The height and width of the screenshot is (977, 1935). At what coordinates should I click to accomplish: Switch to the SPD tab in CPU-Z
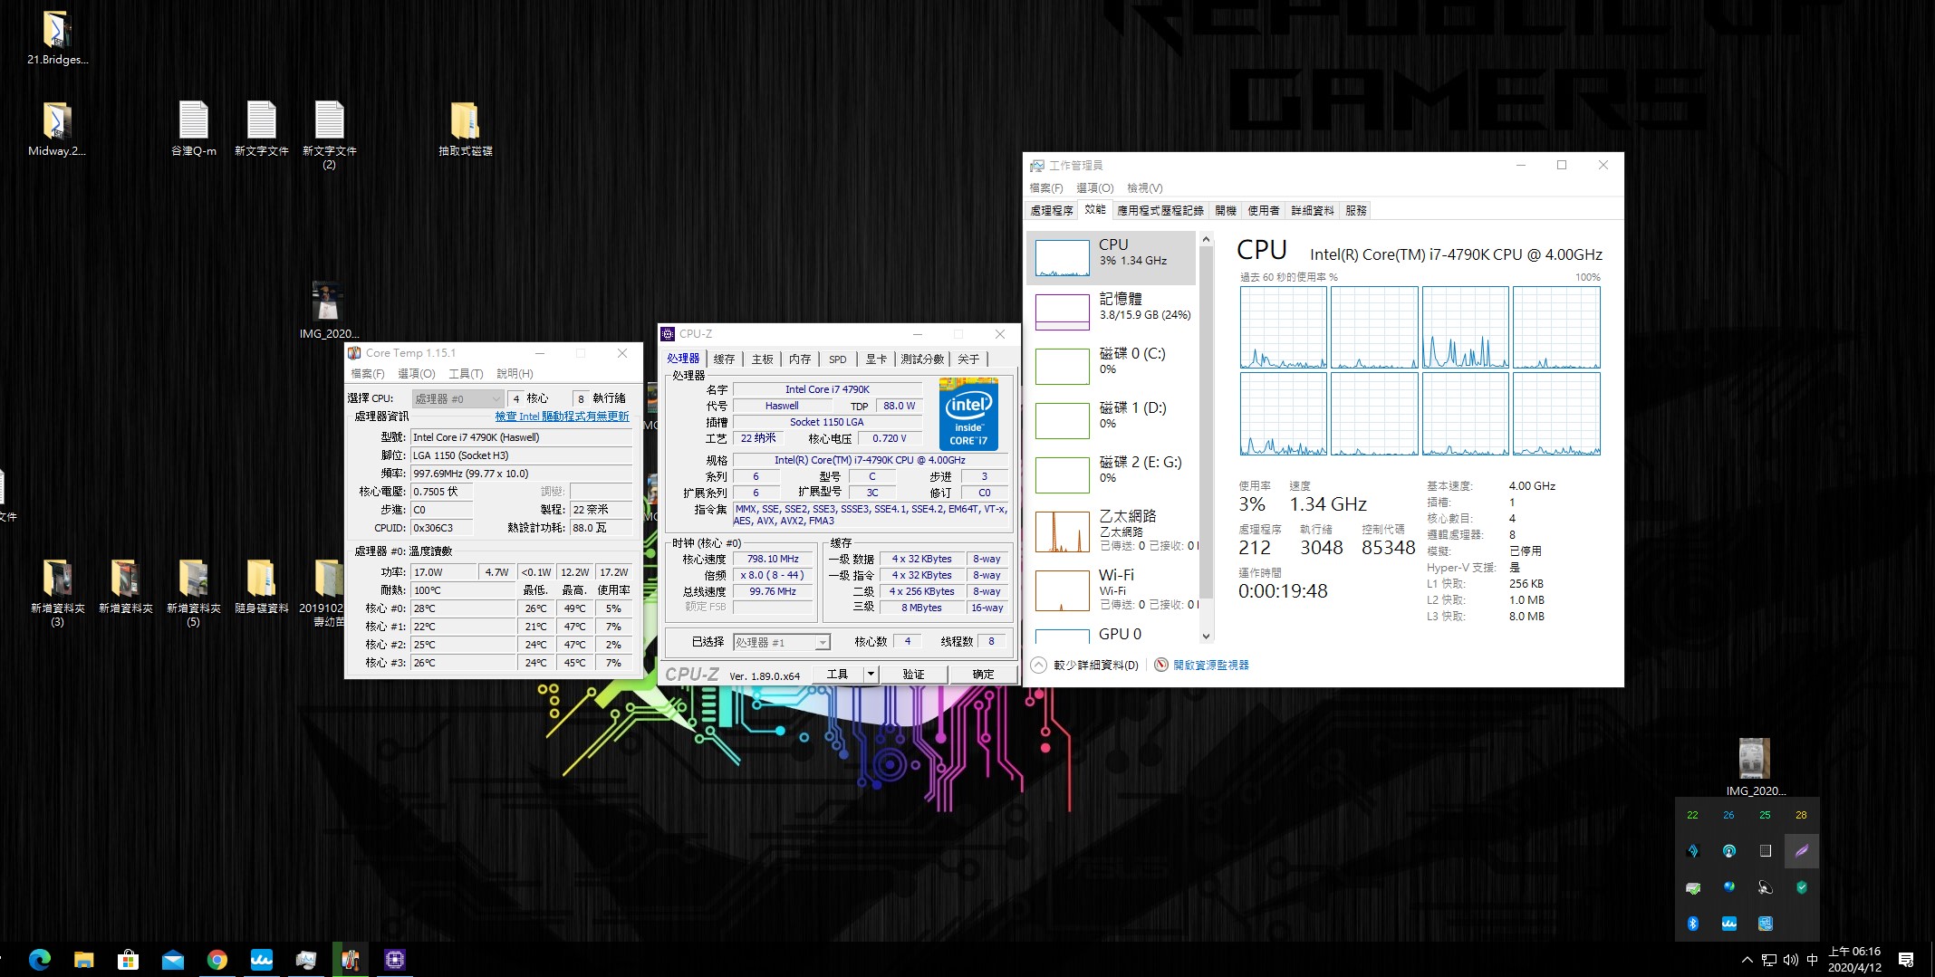coord(838,359)
